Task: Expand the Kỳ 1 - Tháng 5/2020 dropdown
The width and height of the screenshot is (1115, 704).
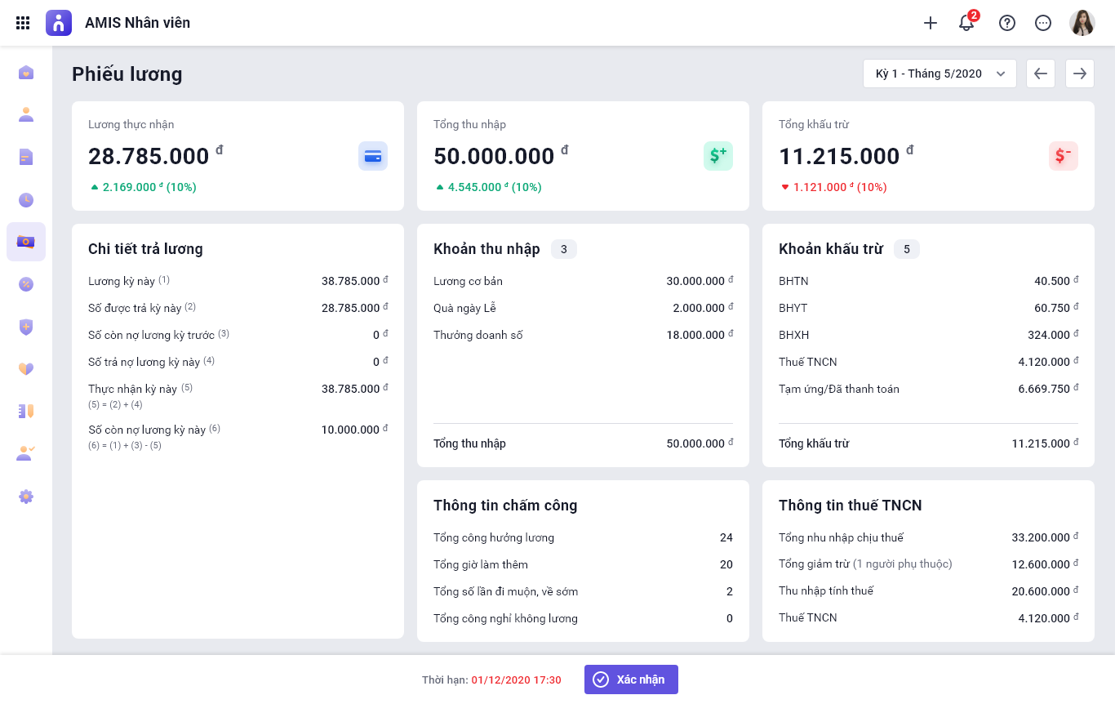Action: click(940, 74)
